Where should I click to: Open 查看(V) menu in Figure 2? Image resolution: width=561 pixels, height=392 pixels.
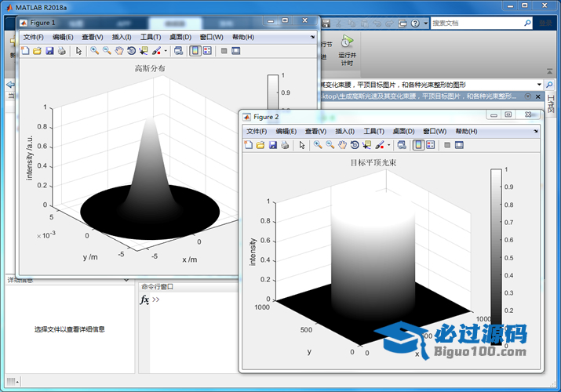(x=315, y=131)
